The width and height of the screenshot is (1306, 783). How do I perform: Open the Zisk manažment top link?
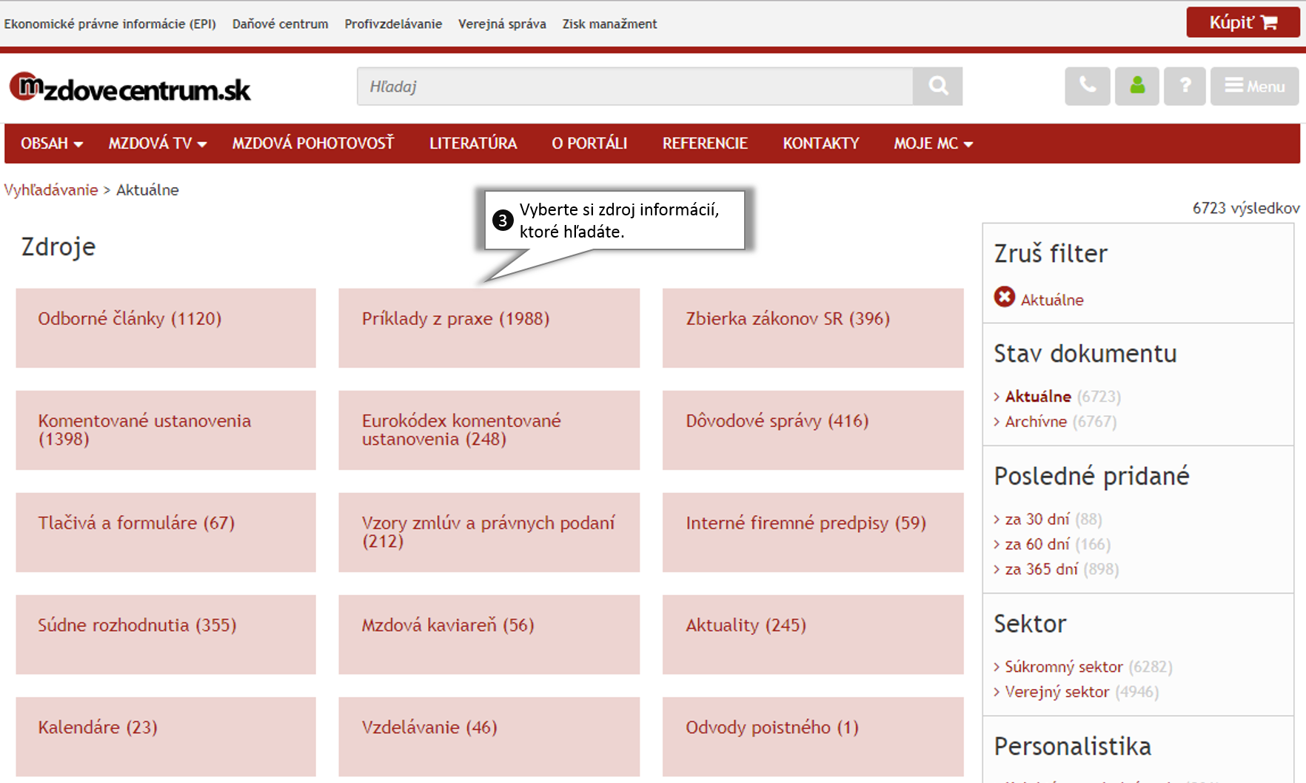(x=609, y=24)
